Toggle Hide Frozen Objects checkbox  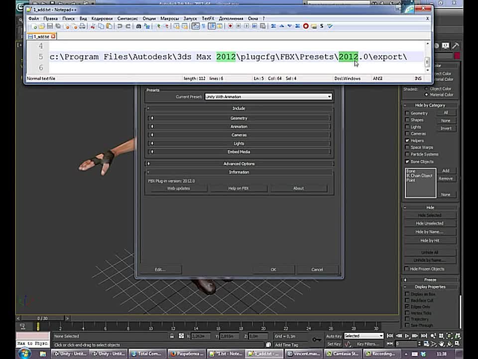tap(406, 269)
